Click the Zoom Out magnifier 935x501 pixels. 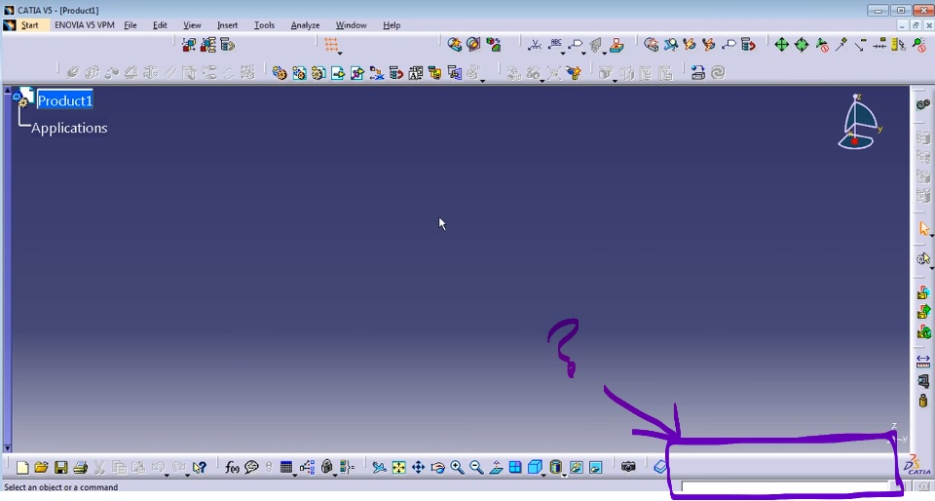point(476,468)
